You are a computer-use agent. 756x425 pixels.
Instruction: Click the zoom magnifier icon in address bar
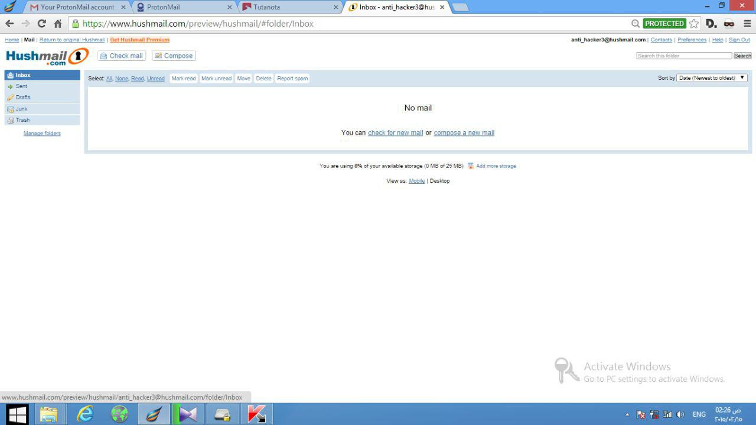(636, 24)
